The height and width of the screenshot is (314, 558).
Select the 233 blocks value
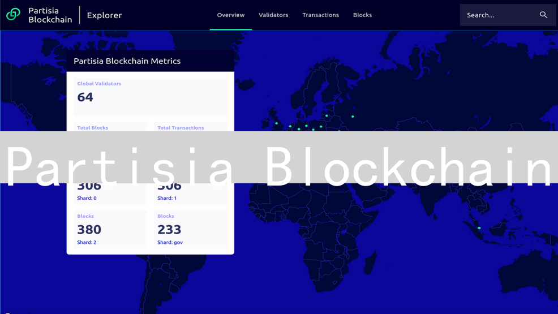(x=169, y=229)
